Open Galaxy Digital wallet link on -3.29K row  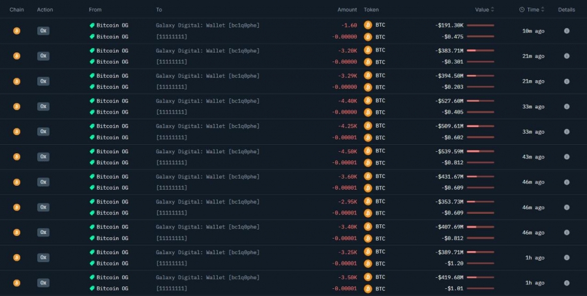207,76
